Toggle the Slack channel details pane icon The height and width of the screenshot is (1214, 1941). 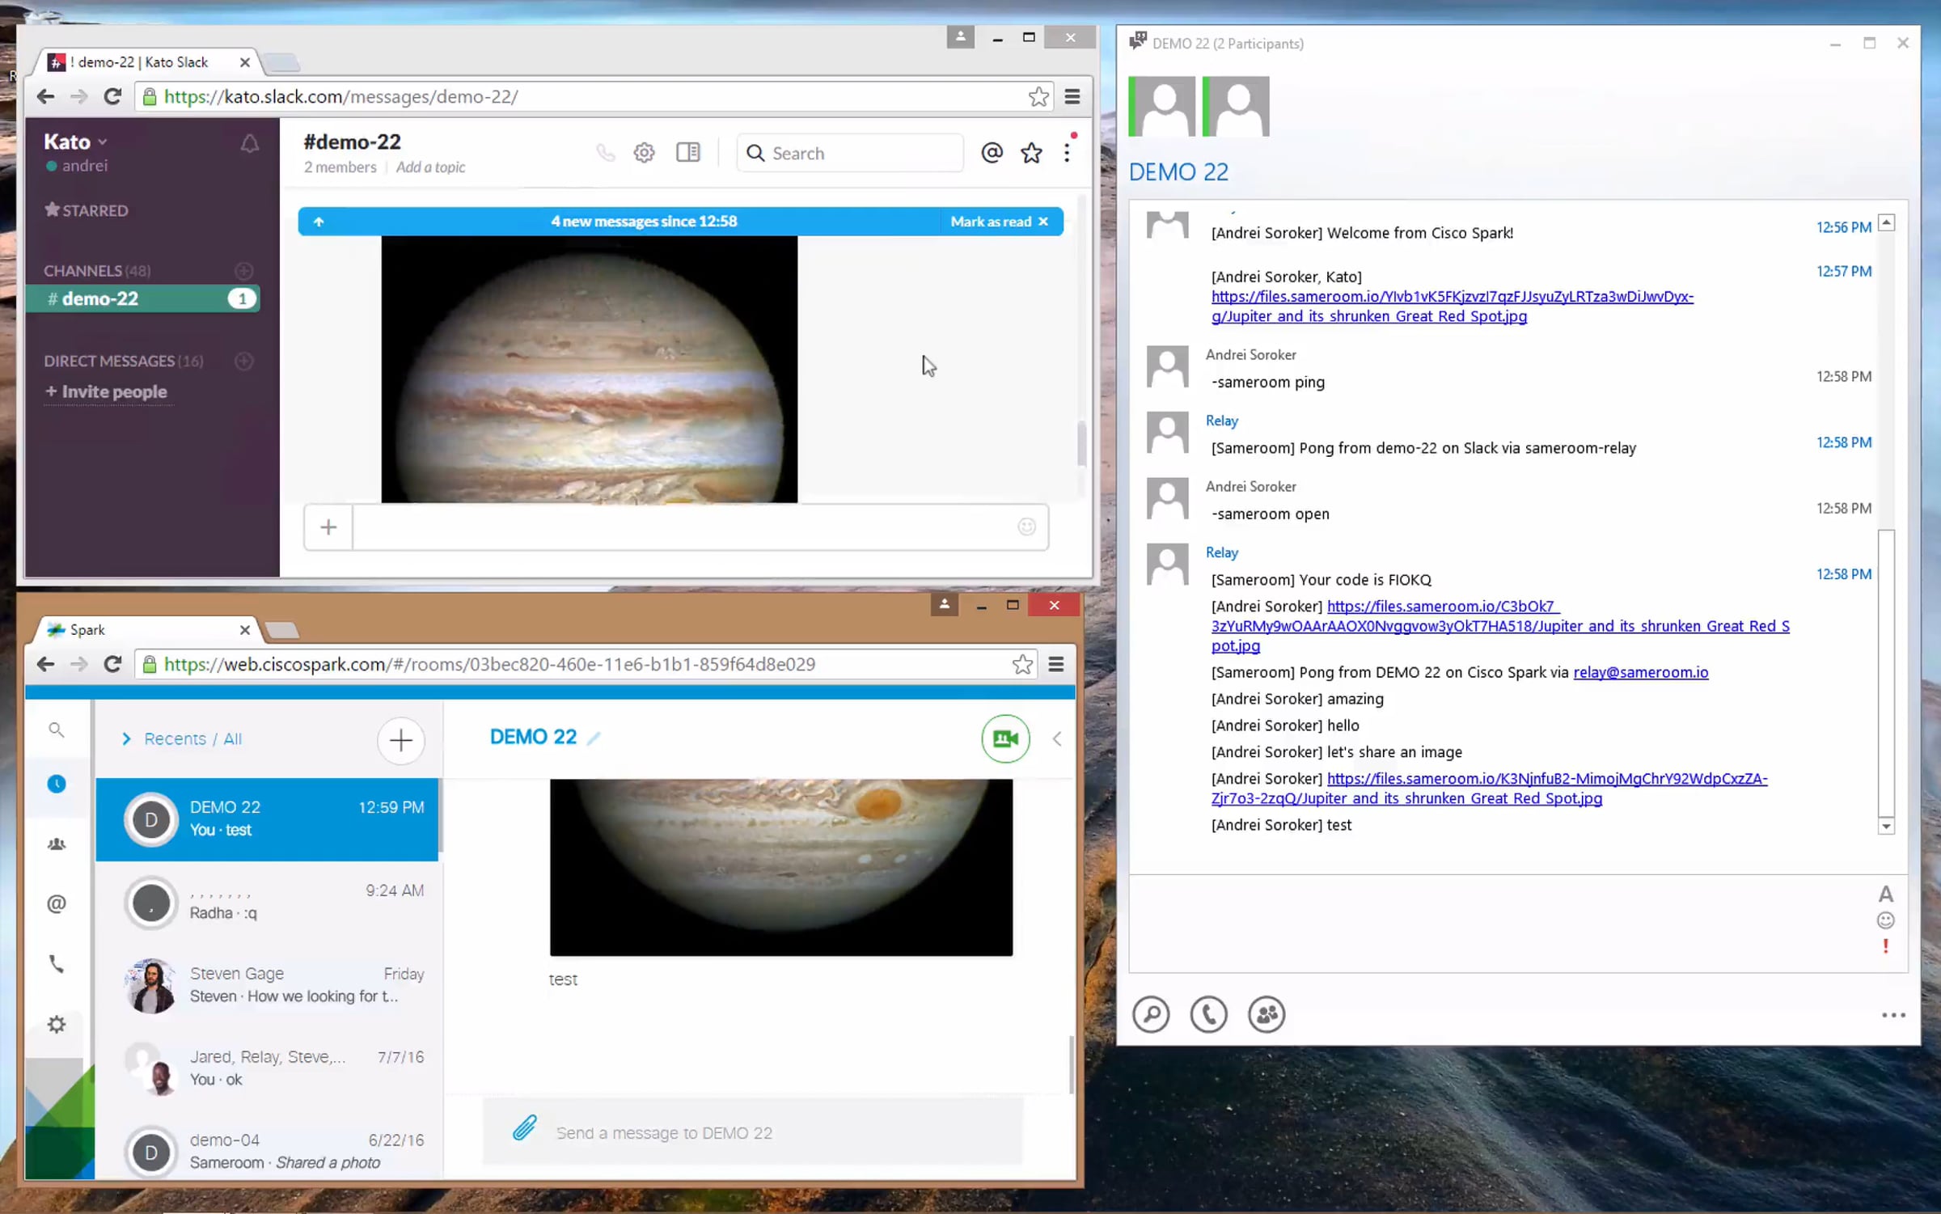pyautogui.click(x=688, y=153)
